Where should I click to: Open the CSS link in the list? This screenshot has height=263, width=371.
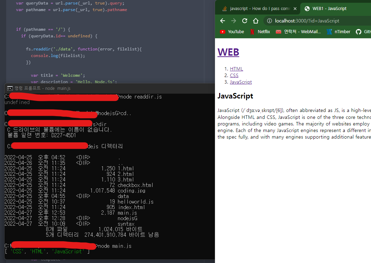[234, 76]
